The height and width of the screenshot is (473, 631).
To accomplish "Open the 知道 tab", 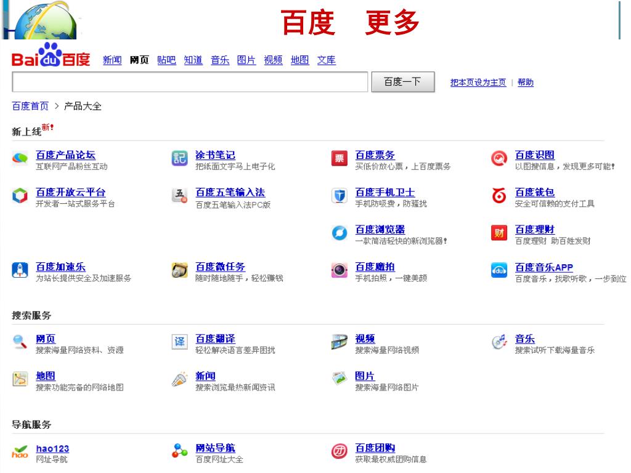I will coord(193,60).
